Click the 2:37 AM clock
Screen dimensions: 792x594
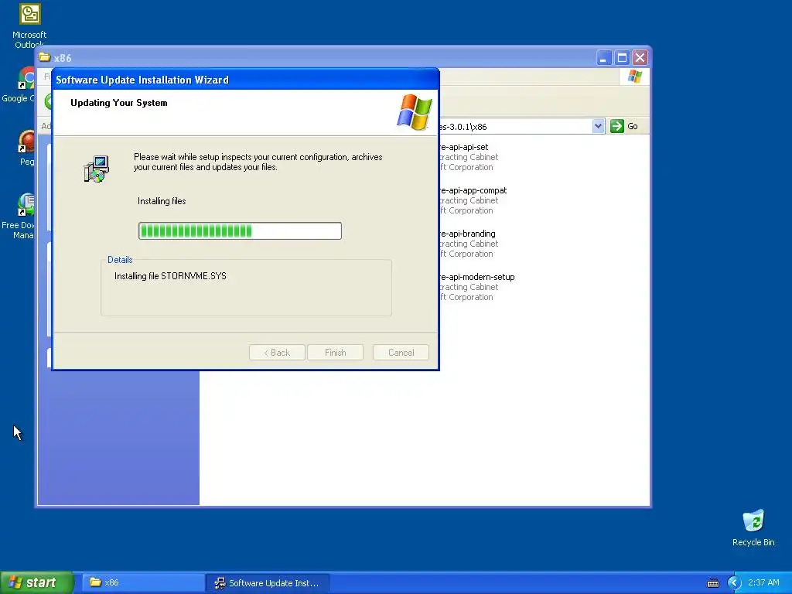[x=763, y=582]
